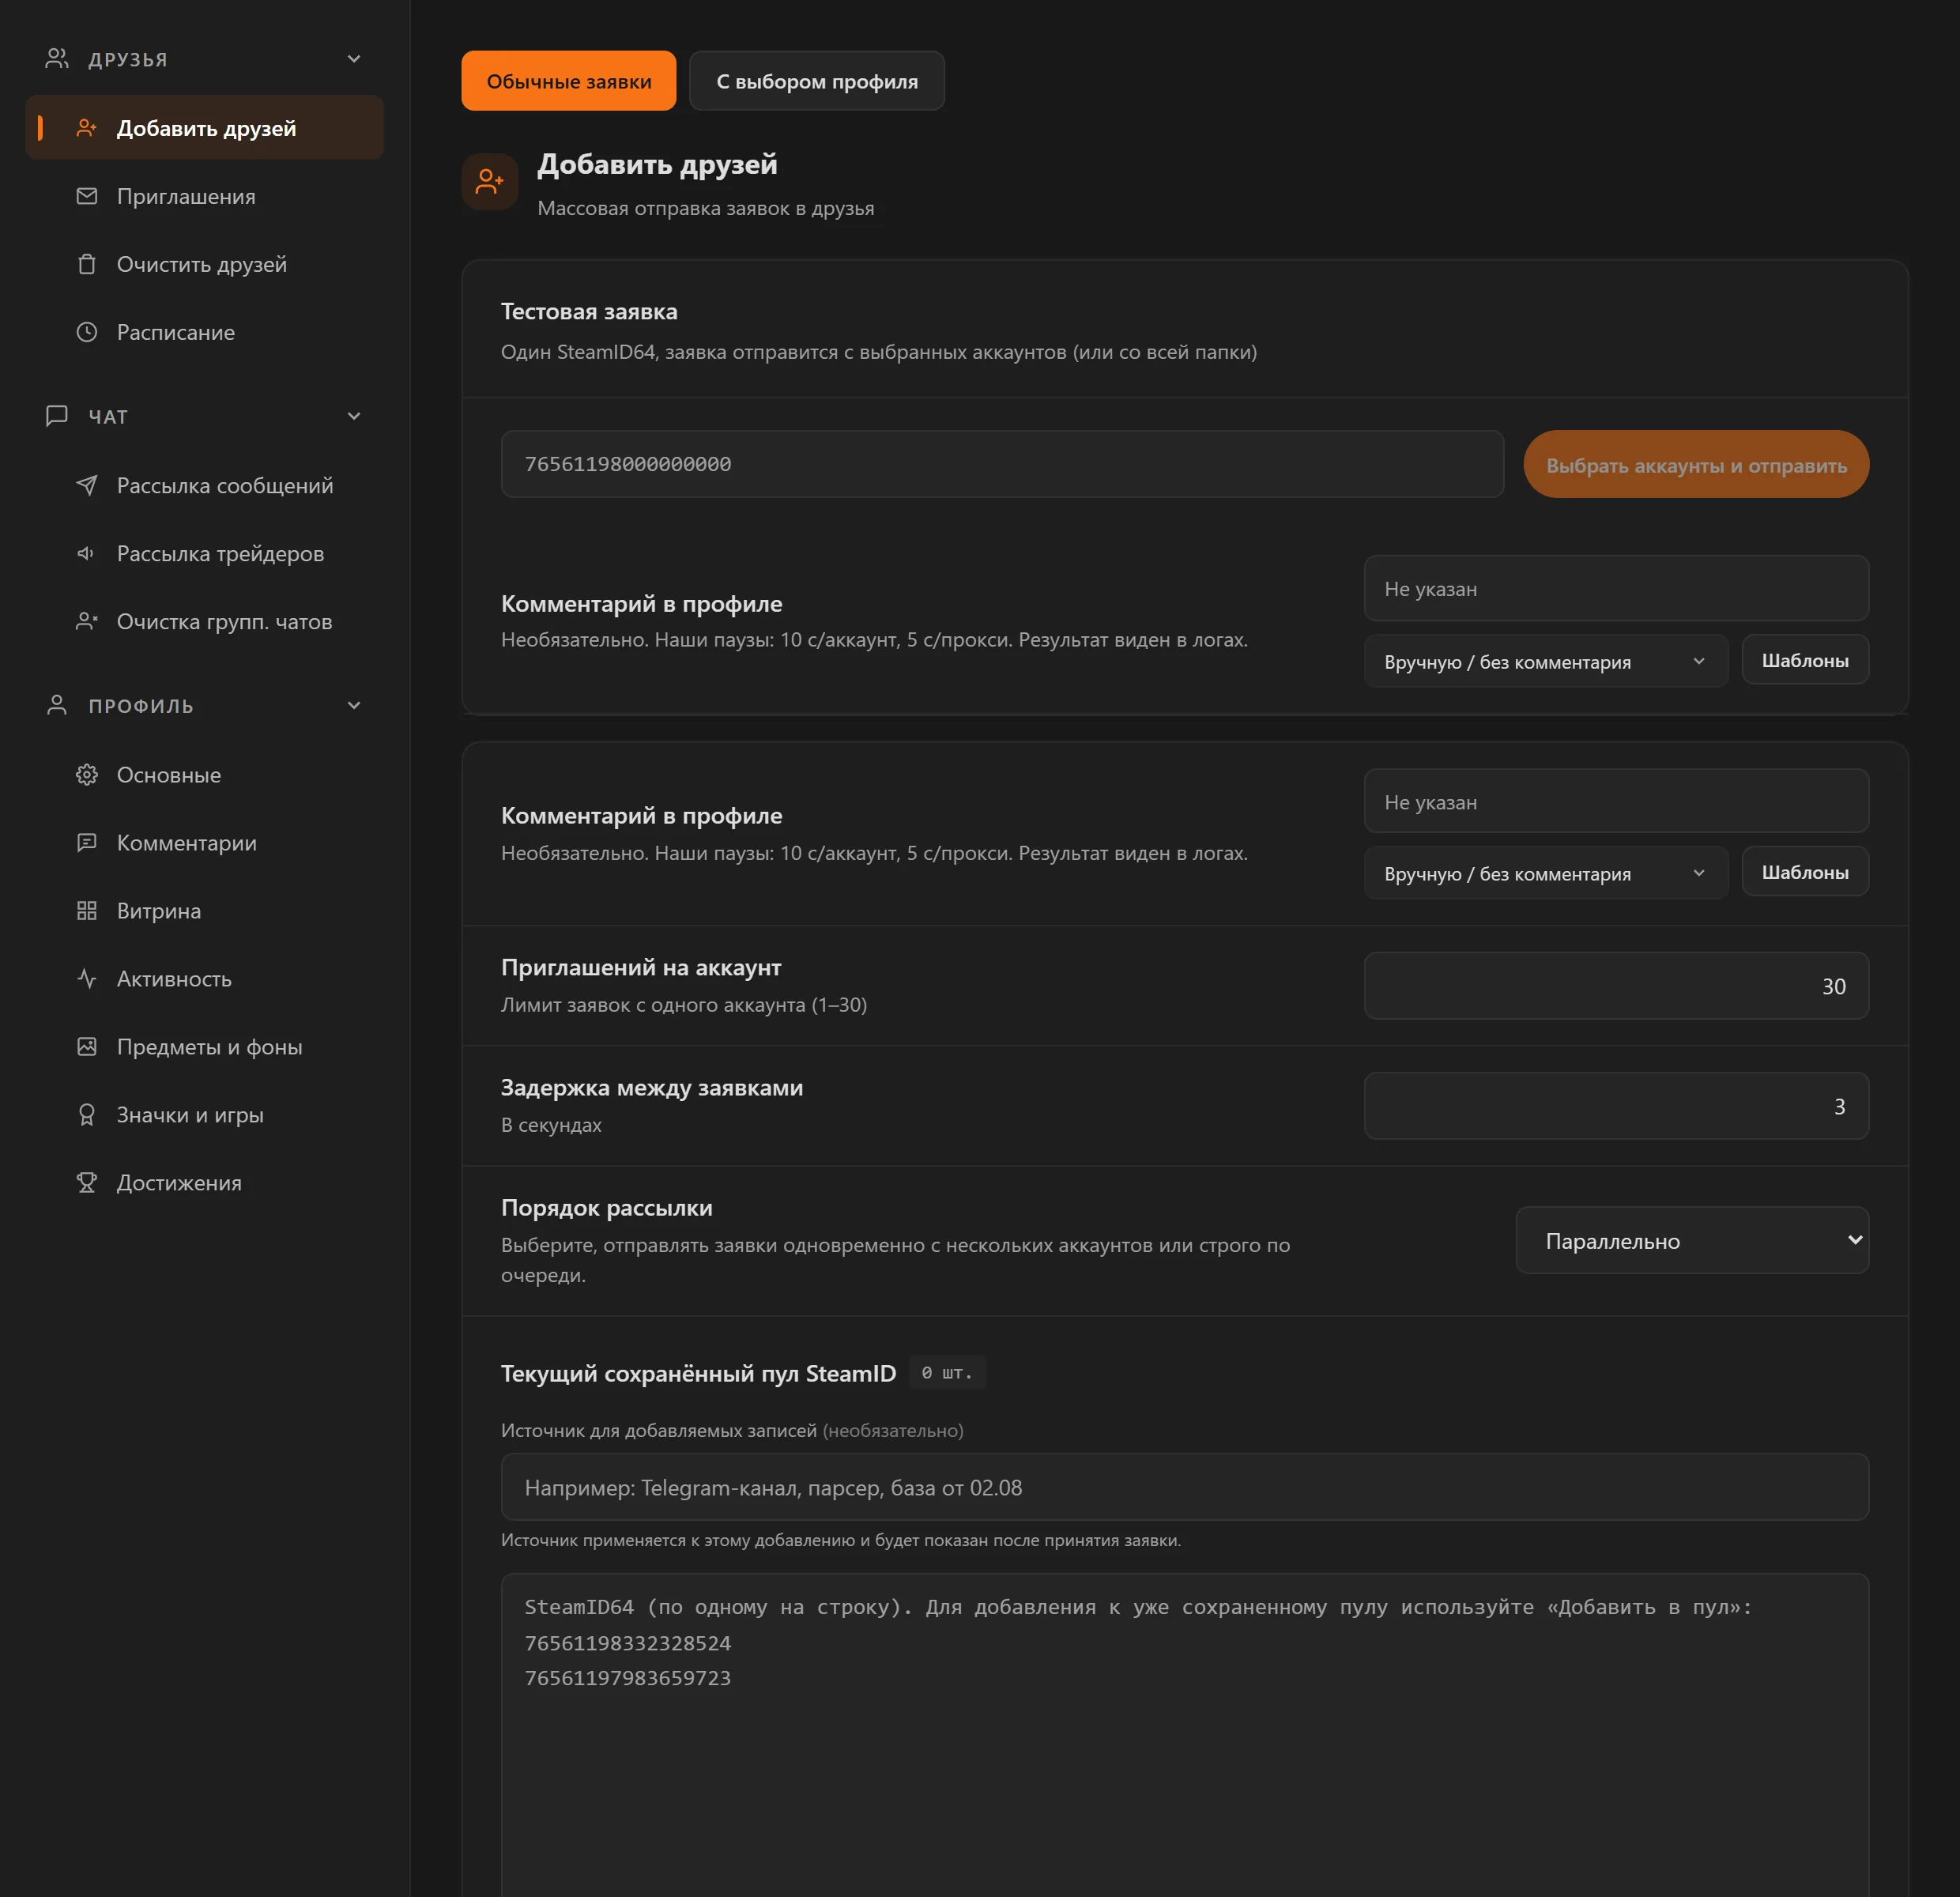Click the Рассылка трейдеров megaphone icon

(x=87, y=553)
